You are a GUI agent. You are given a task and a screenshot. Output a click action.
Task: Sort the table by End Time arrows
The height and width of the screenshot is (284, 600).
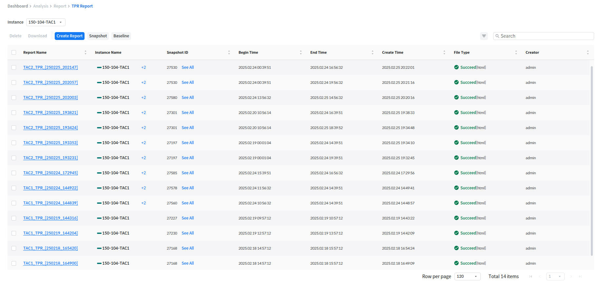(x=373, y=52)
